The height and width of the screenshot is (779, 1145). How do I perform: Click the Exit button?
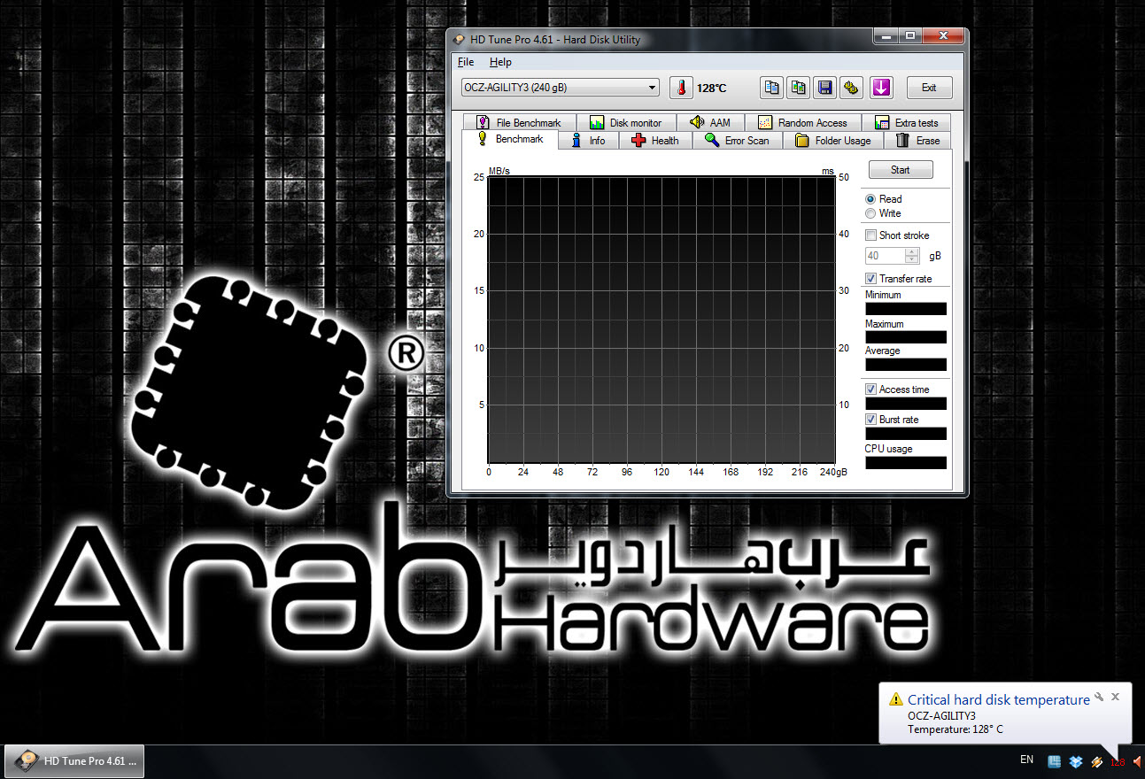929,88
